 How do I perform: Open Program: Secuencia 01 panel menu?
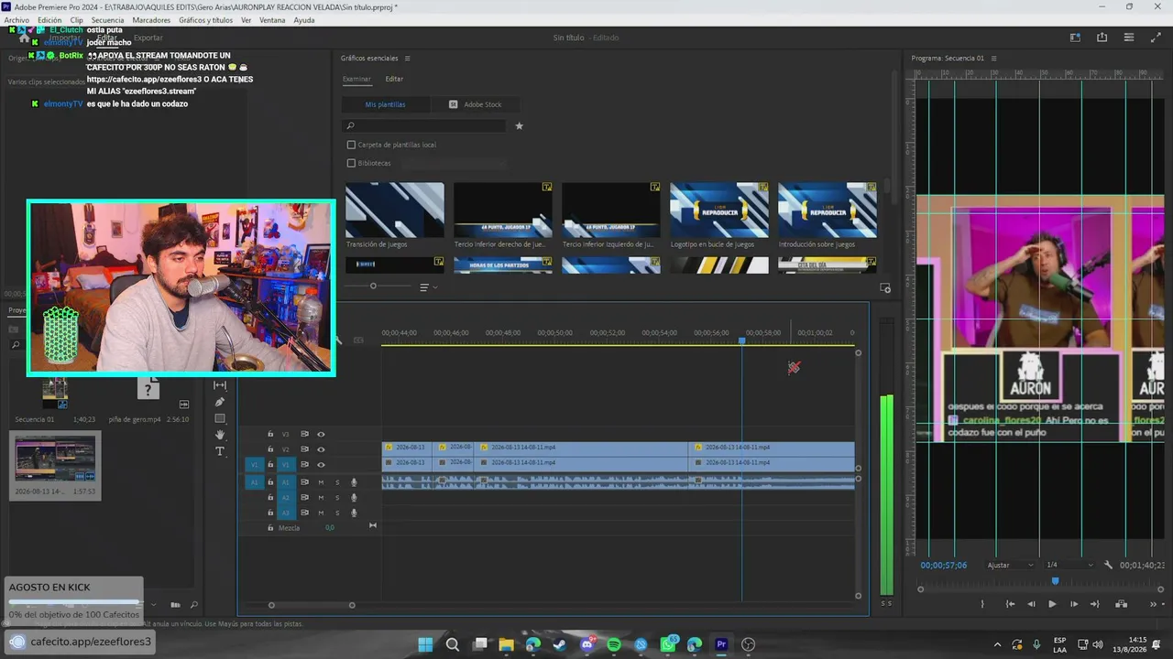[993, 59]
